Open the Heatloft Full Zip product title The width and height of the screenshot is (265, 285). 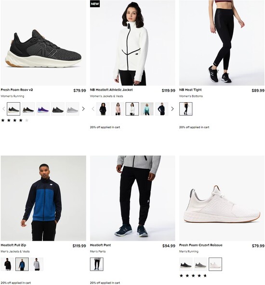click(13, 245)
